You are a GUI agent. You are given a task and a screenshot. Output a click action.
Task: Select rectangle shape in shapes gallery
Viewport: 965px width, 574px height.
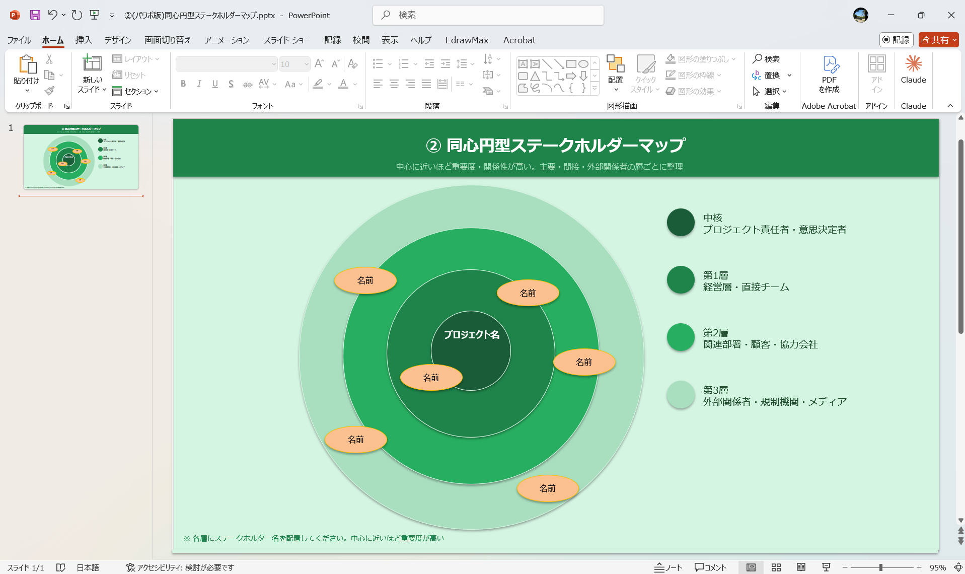point(571,64)
